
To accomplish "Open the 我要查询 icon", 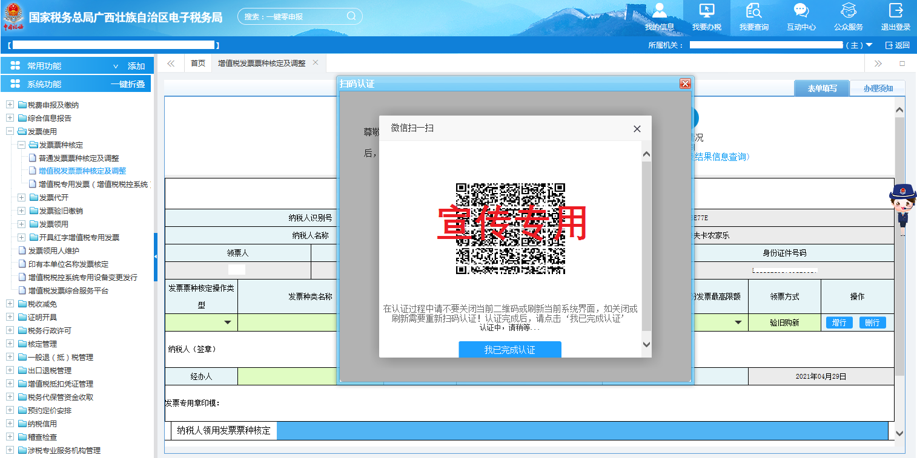I will [753, 11].
